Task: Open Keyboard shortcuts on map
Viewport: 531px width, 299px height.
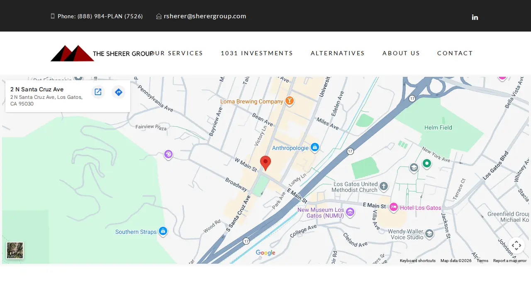Action: (418, 261)
